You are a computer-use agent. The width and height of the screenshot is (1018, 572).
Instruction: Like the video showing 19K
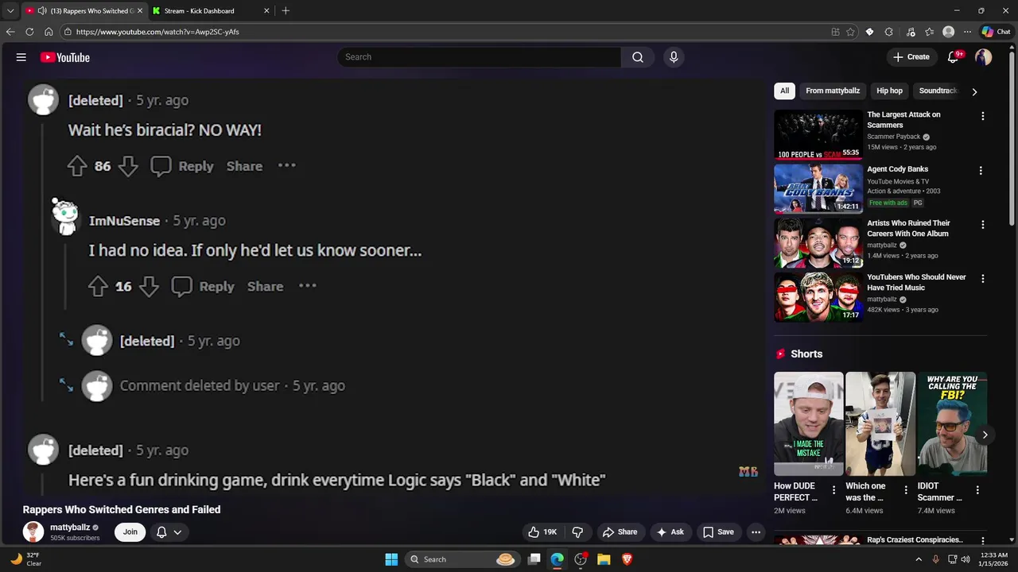542,532
